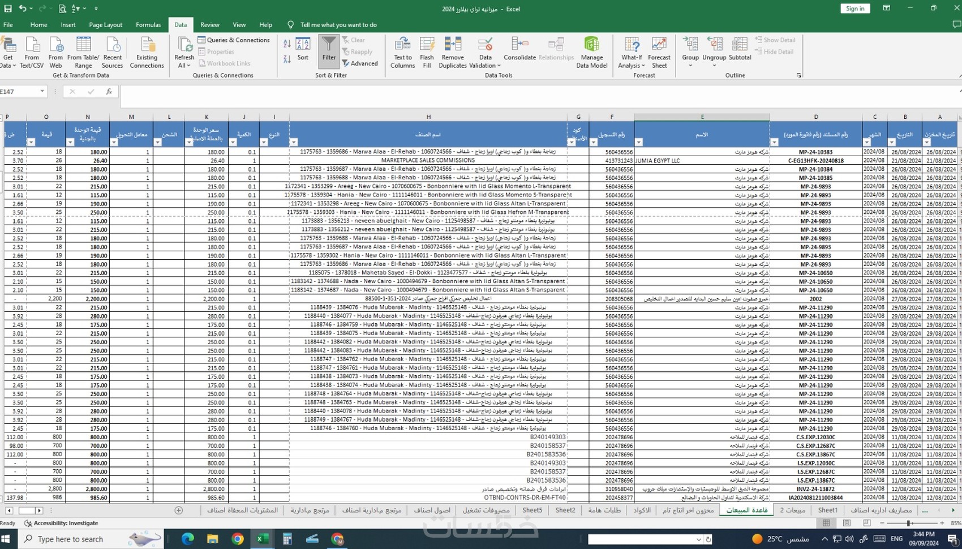
Task: Click the Name Box showing E147
Action: click(19, 92)
